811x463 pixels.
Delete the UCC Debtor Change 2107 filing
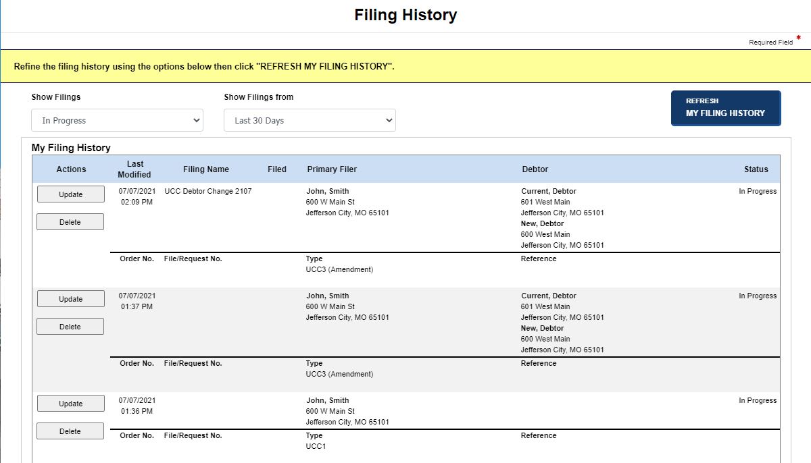point(70,221)
